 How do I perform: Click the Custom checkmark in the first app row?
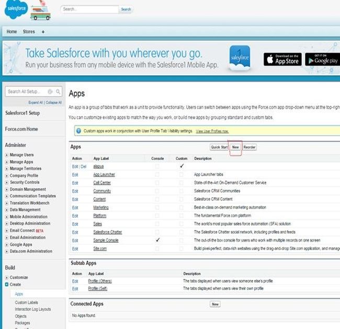pos(182,166)
